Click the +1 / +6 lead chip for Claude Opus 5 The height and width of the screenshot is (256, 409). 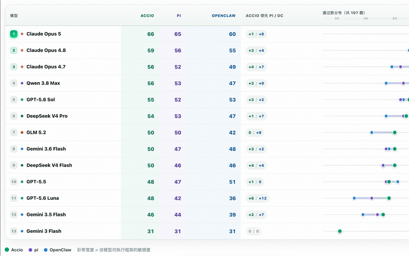tap(256, 34)
